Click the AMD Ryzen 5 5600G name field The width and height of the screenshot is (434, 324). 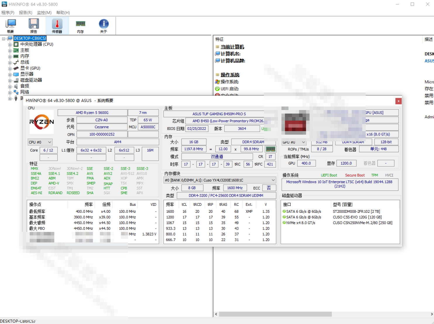coord(92,113)
